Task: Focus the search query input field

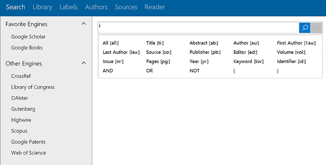Action: pyautogui.click(x=199, y=28)
